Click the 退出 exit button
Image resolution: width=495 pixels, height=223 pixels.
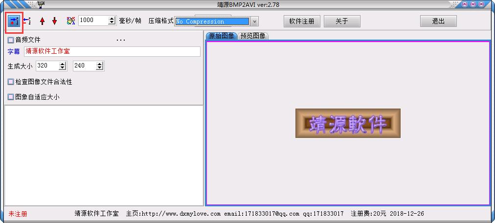point(438,21)
